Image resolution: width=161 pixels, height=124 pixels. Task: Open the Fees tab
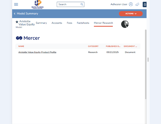(69, 23)
